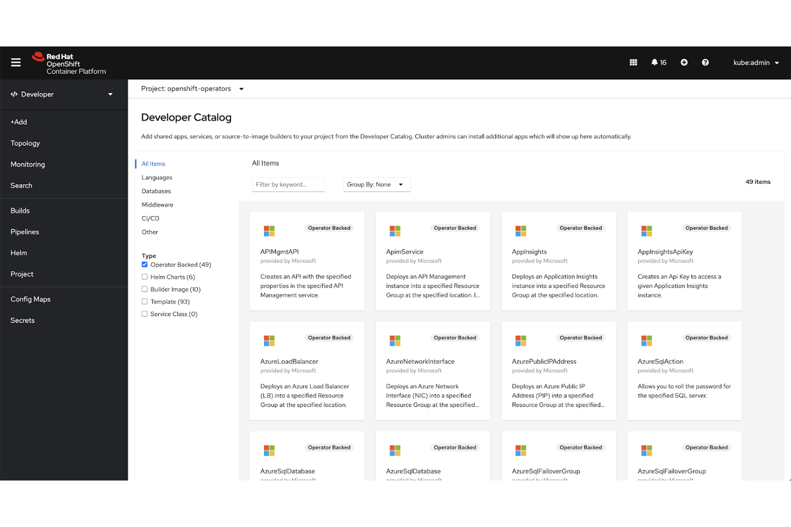Click the import/add (+) icon in the masthead
The width and height of the screenshot is (791, 527).
pyautogui.click(x=684, y=62)
